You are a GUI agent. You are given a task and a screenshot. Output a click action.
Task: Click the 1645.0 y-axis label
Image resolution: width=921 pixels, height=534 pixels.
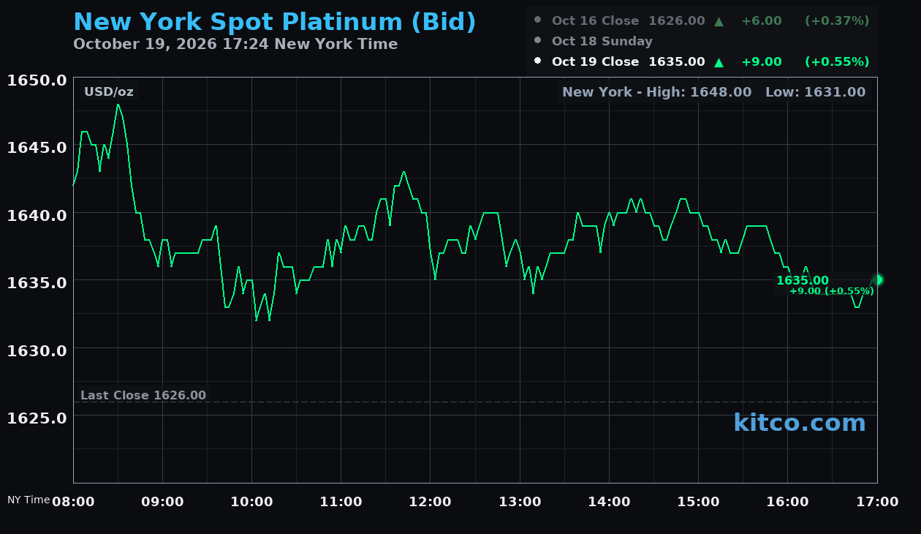tap(37, 148)
